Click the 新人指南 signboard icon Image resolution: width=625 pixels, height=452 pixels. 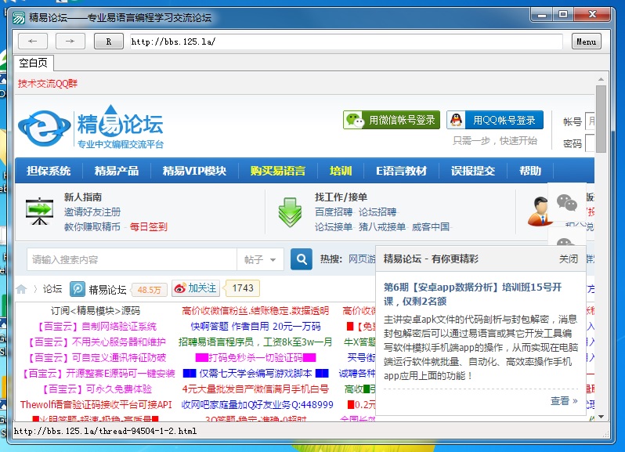point(39,211)
